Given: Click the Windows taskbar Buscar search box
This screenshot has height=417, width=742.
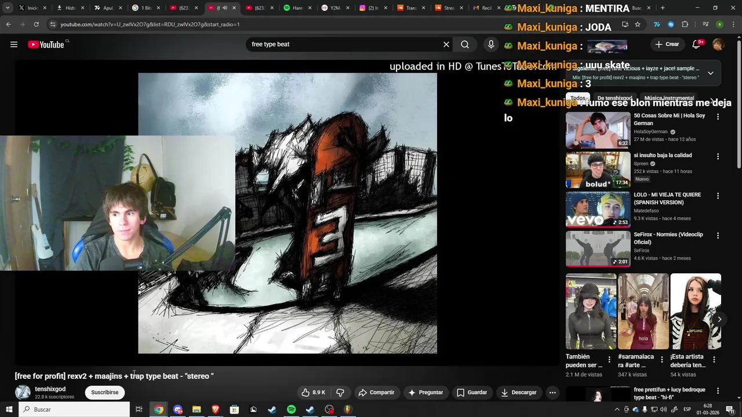Looking at the screenshot, I should click(x=75, y=409).
